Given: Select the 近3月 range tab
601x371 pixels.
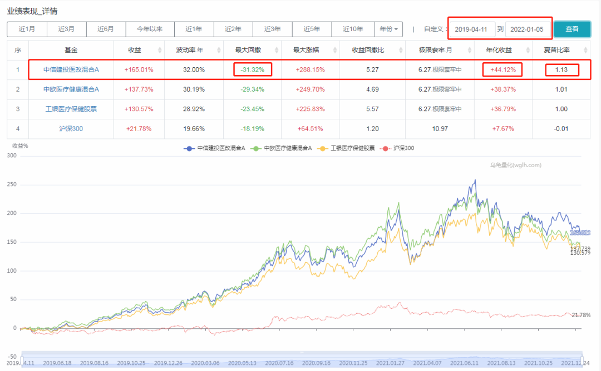Looking at the screenshot, I should (x=66, y=29).
